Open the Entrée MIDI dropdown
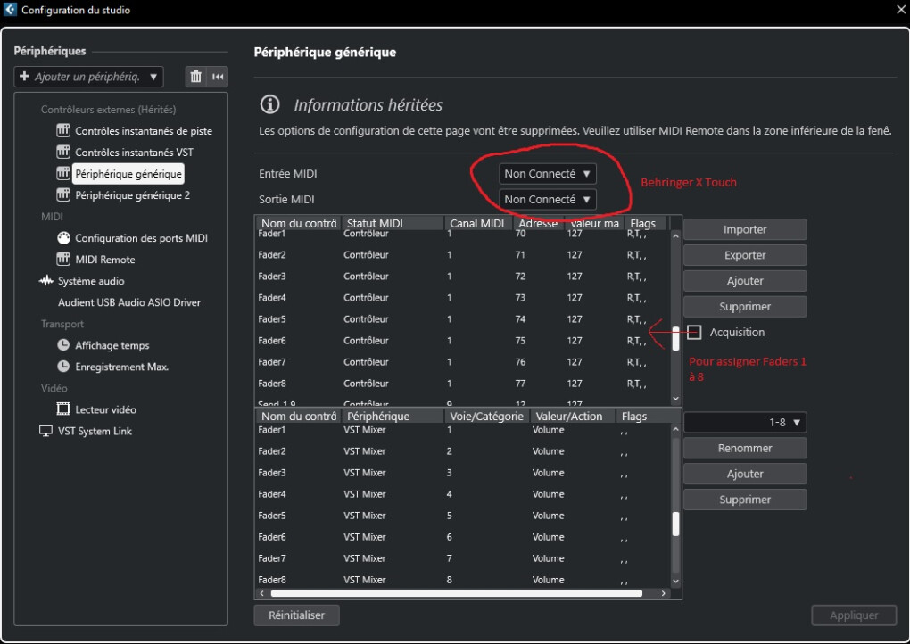Image resolution: width=910 pixels, height=644 pixels. coord(547,174)
